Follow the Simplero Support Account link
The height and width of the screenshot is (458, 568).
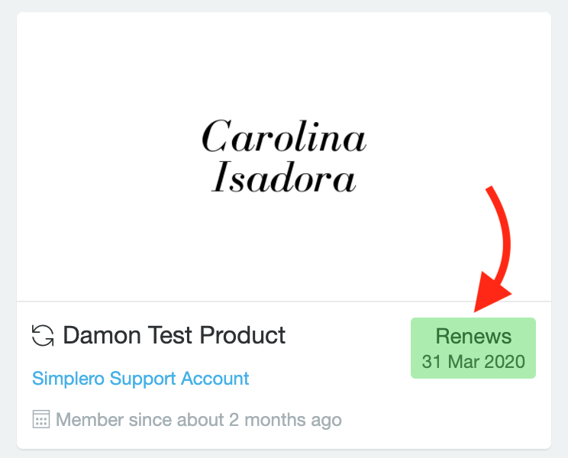(x=140, y=379)
